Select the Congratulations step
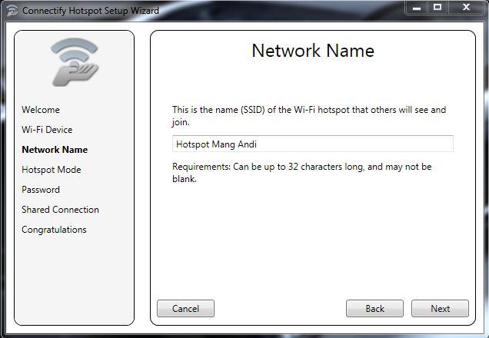Viewport: 489px width, 338px height. pyautogui.click(x=54, y=230)
